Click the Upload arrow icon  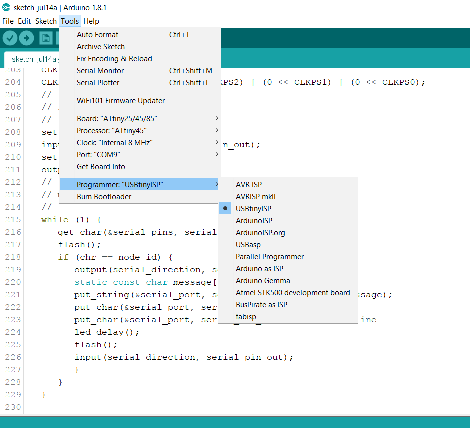coord(27,38)
